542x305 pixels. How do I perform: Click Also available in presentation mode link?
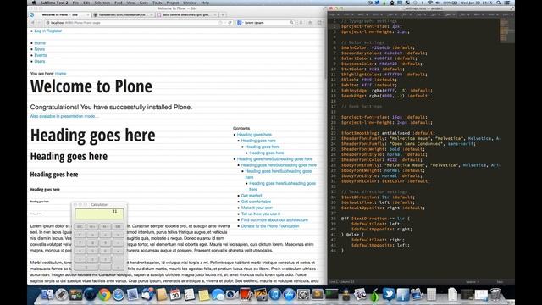[64, 116]
